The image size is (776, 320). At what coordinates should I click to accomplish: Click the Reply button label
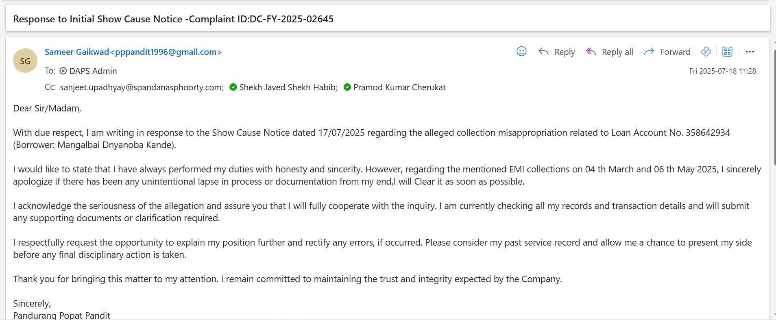point(565,52)
